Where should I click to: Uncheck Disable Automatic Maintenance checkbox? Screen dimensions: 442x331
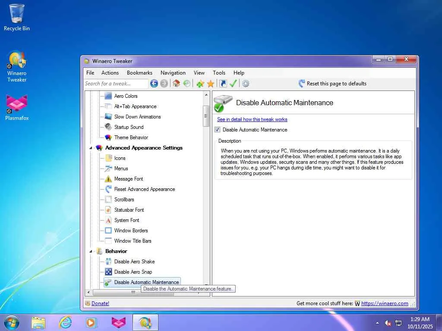(x=218, y=129)
